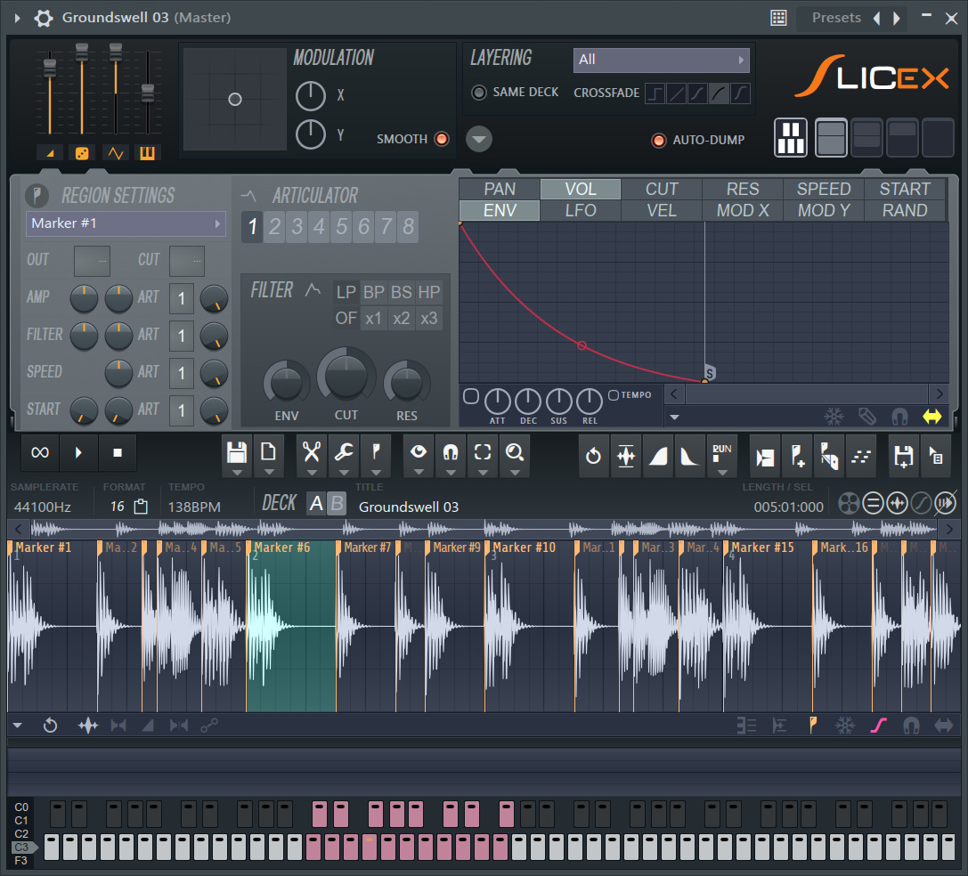Open the envelope options arrow menu
The image size is (968, 876).
pyautogui.click(x=675, y=417)
